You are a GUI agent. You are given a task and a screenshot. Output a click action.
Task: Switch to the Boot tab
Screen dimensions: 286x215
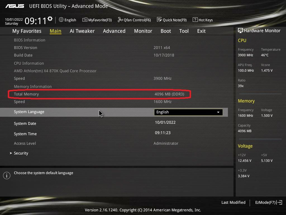[x=166, y=31]
